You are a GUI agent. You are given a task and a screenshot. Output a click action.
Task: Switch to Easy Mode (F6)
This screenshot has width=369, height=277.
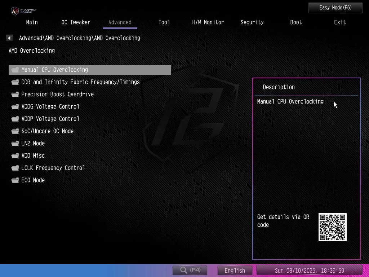coord(335,8)
